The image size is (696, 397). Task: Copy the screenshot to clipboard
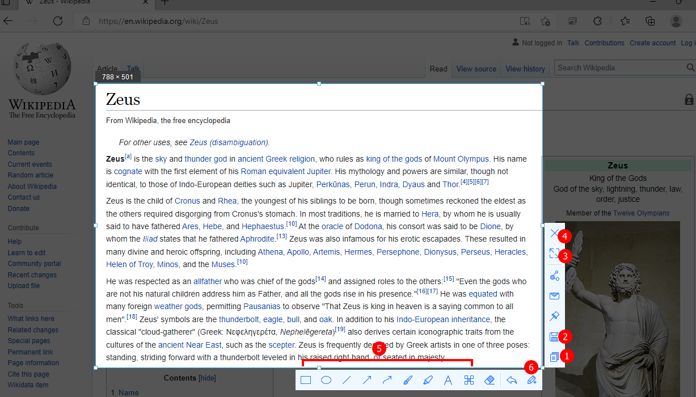coord(555,357)
